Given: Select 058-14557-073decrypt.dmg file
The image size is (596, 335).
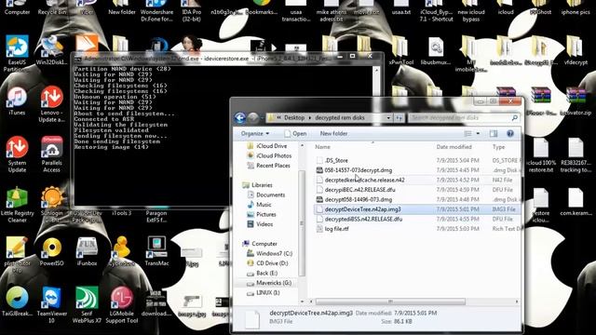Looking at the screenshot, I should pos(354,170).
